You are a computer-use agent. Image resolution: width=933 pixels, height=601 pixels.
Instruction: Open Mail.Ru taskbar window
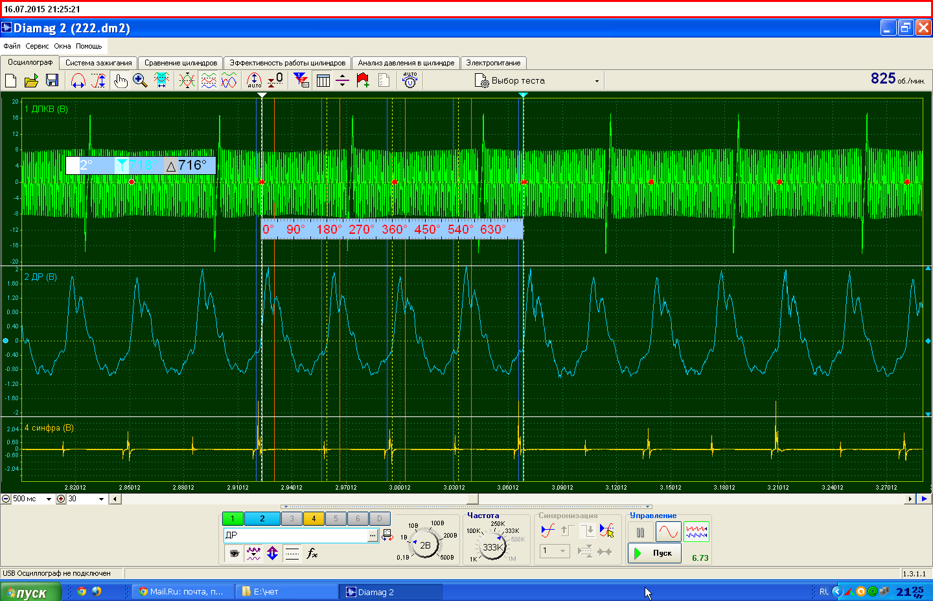(181, 591)
